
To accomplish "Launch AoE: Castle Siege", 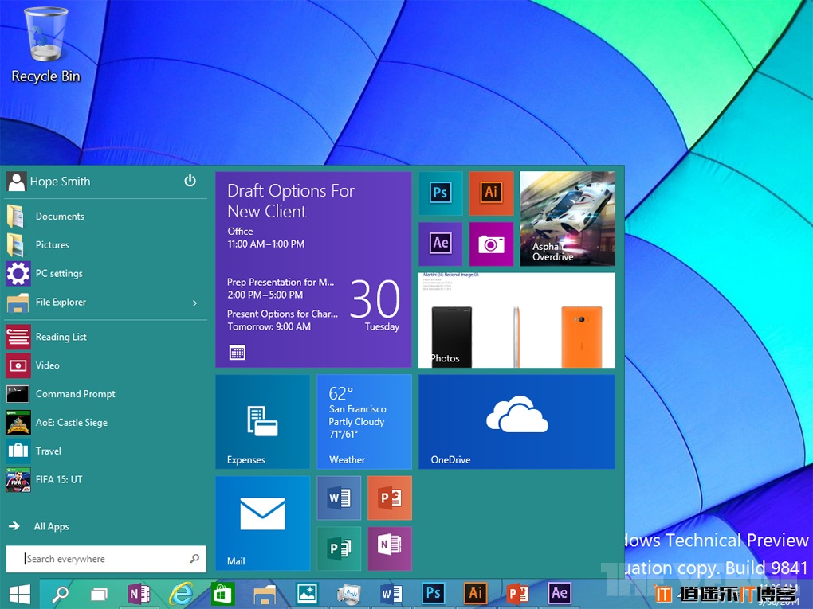I will coord(106,423).
